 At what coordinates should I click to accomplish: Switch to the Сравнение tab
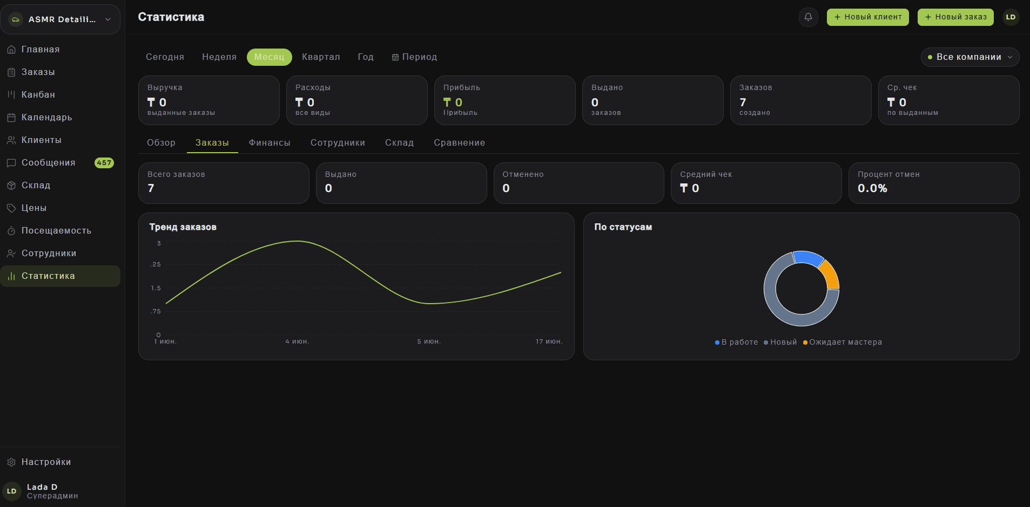460,143
